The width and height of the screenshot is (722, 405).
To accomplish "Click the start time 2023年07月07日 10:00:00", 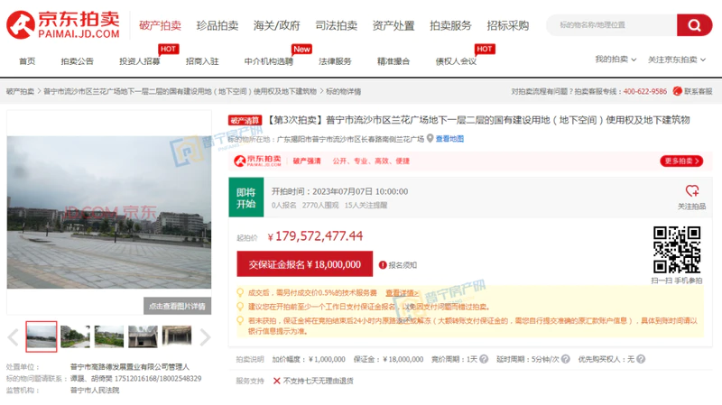I will tap(360, 191).
